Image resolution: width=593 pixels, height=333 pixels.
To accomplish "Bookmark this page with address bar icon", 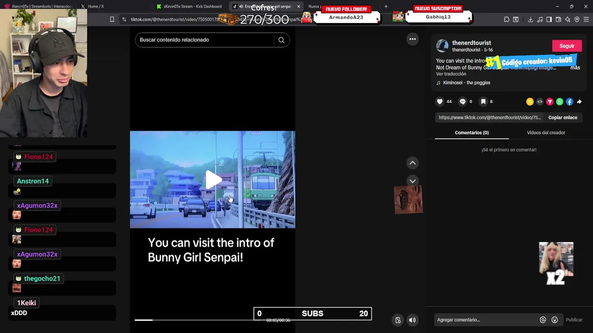I will click(112, 19).
